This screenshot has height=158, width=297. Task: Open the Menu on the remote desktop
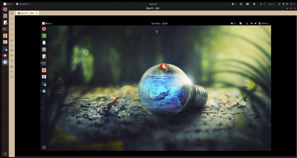click(x=47, y=23)
